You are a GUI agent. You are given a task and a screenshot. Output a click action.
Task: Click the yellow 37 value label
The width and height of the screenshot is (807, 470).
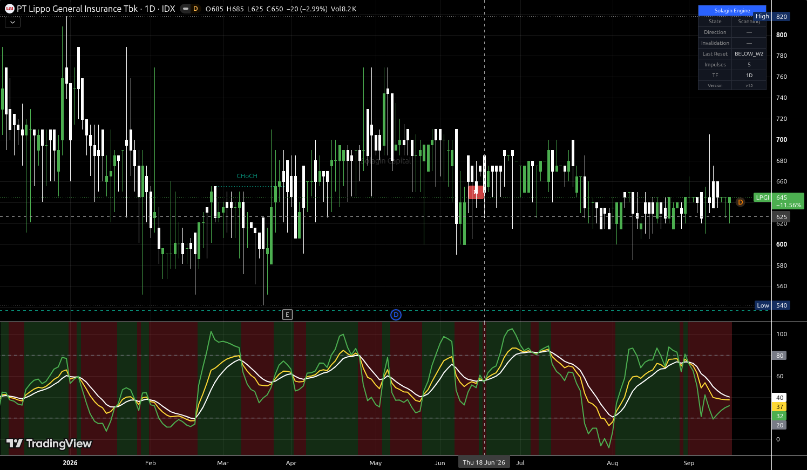pos(779,407)
